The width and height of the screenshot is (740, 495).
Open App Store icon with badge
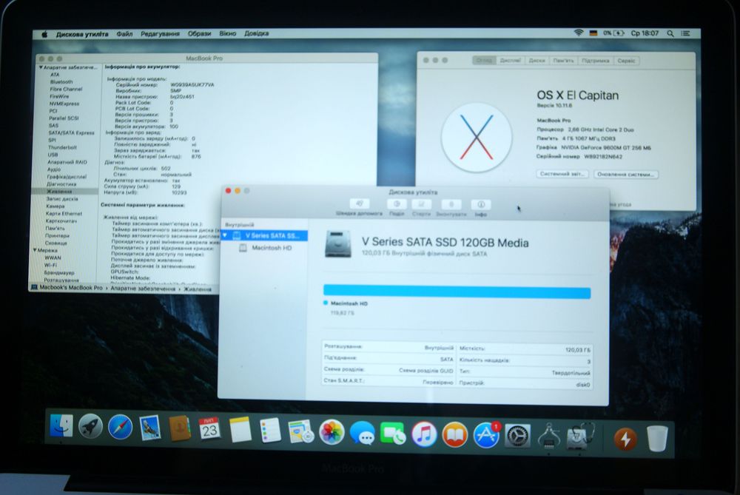(x=487, y=435)
